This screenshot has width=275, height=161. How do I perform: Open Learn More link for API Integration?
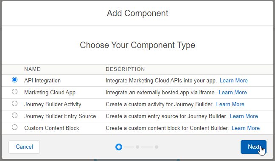(233, 80)
